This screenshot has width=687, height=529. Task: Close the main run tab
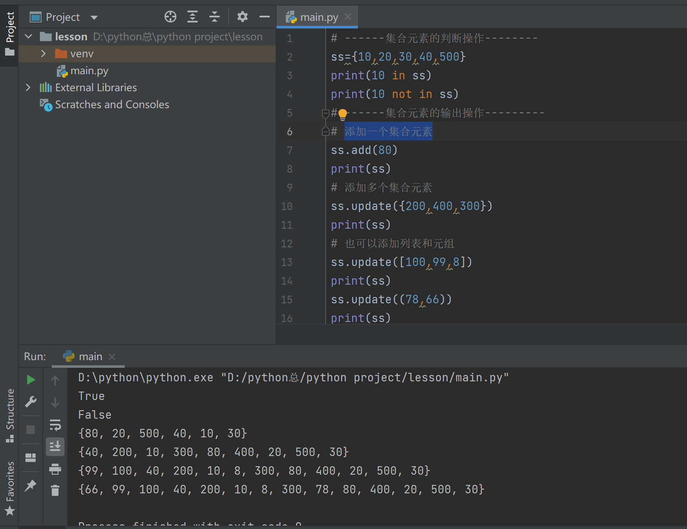112,357
